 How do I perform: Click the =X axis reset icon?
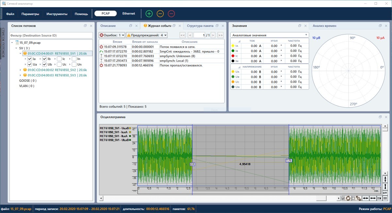point(379,198)
